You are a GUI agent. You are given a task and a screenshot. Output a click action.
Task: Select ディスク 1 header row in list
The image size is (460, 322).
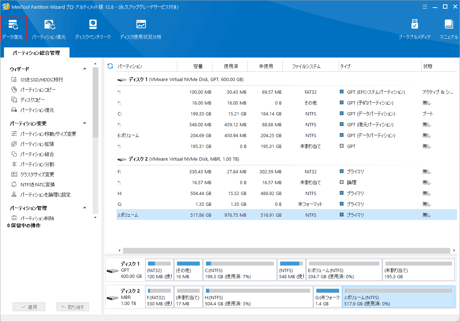[287, 79]
